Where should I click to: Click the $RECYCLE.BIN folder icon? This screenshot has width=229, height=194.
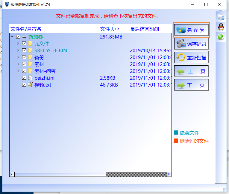pos(30,50)
